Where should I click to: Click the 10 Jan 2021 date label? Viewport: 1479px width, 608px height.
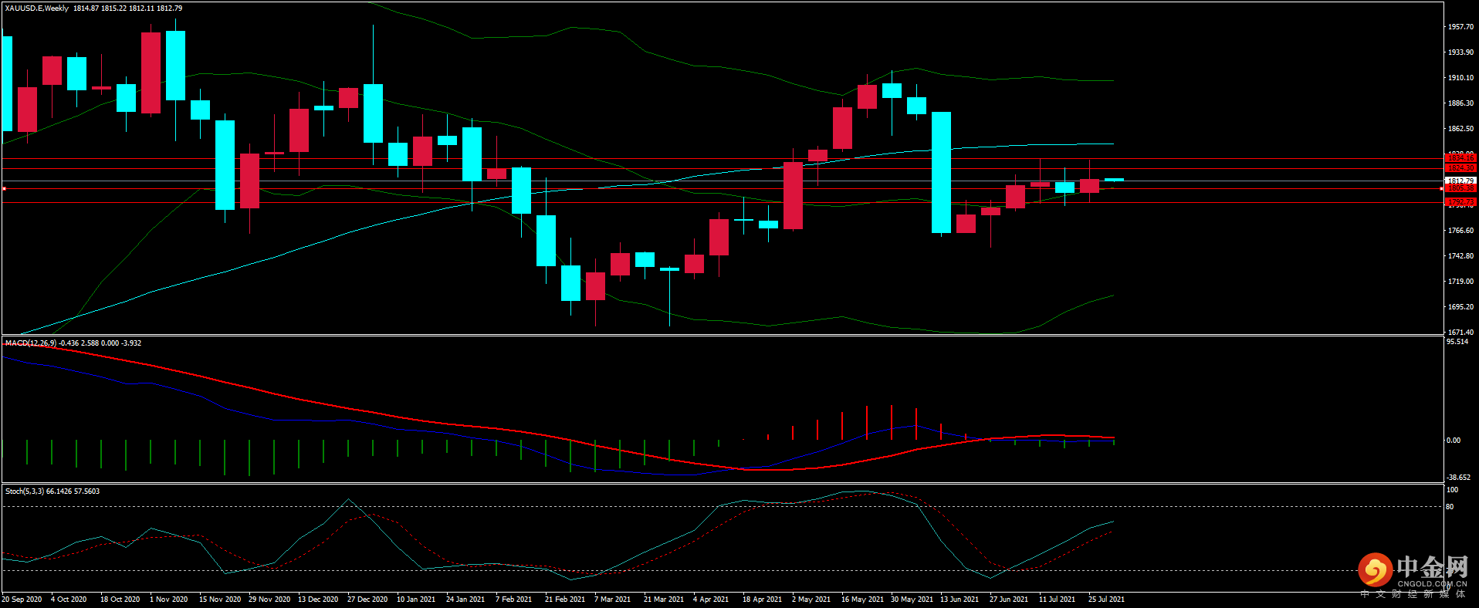click(416, 600)
